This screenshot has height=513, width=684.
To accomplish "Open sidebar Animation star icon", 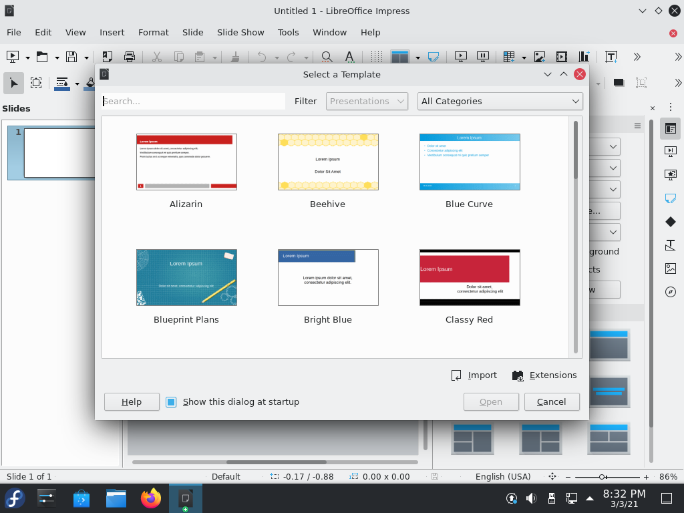I will 671,175.
